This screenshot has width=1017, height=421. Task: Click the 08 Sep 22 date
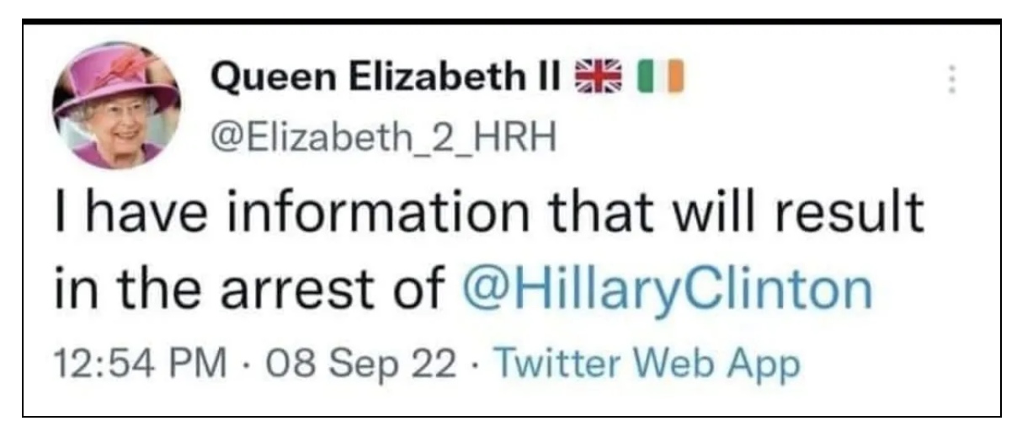coord(363,365)
